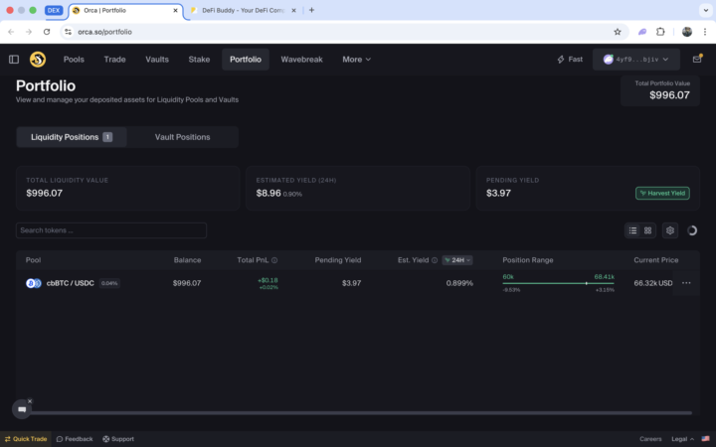This screenshot has height=447, width=716.
Task: Expand the More navigation menu
Action: [x=357, y=60]
